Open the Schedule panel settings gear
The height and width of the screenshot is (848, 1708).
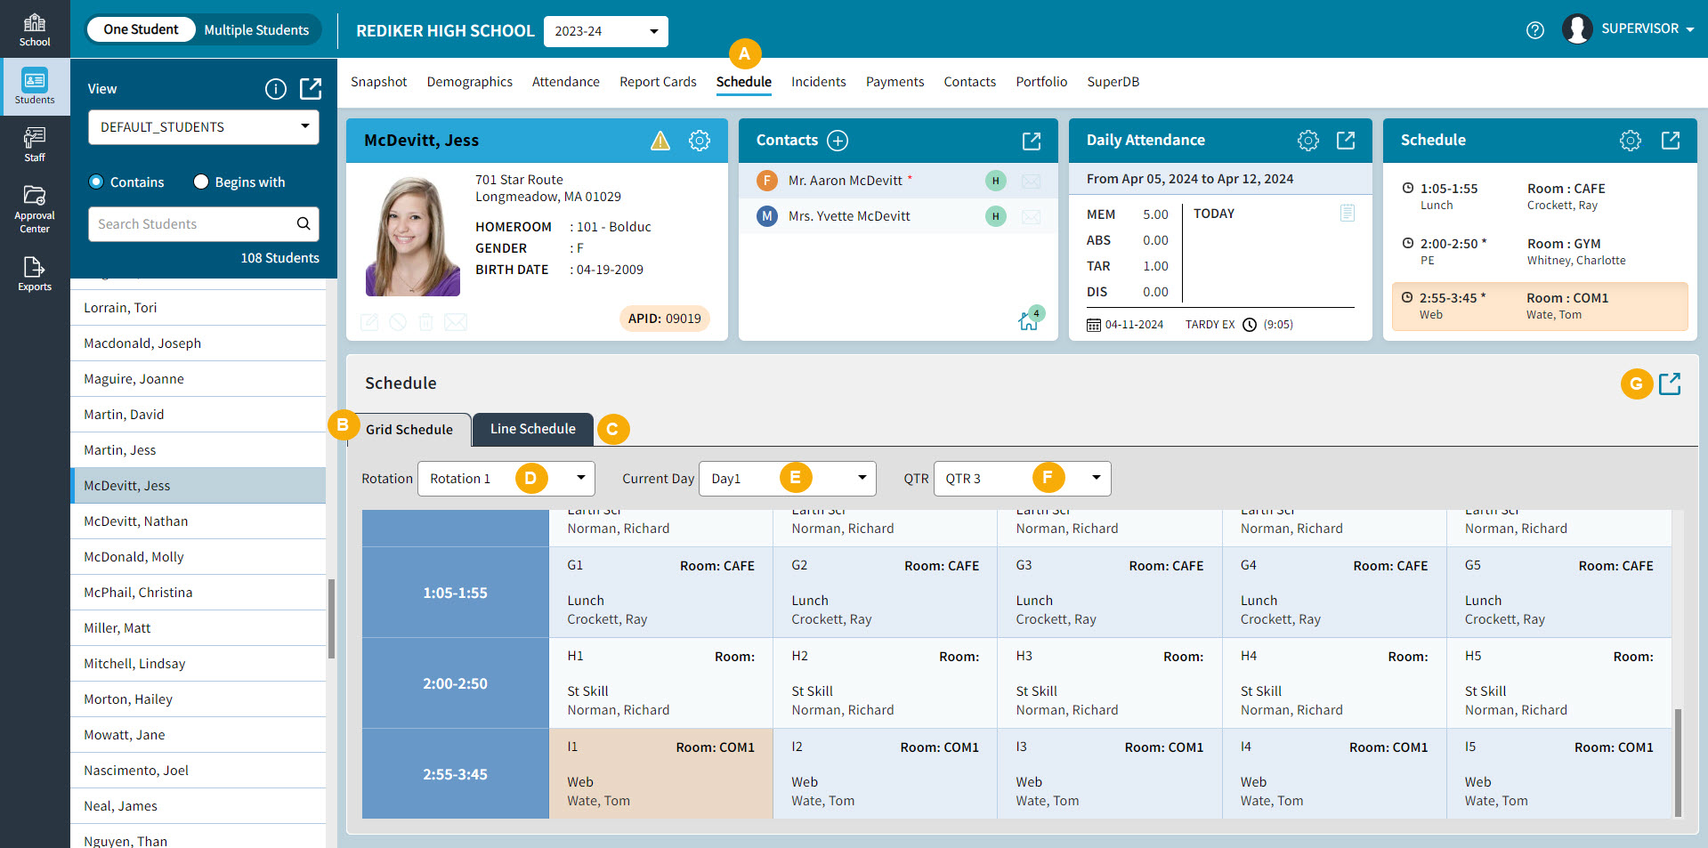point(1631,140)
